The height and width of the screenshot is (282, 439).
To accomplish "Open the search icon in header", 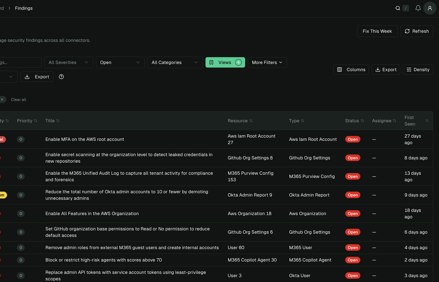I will coord(398,8).
